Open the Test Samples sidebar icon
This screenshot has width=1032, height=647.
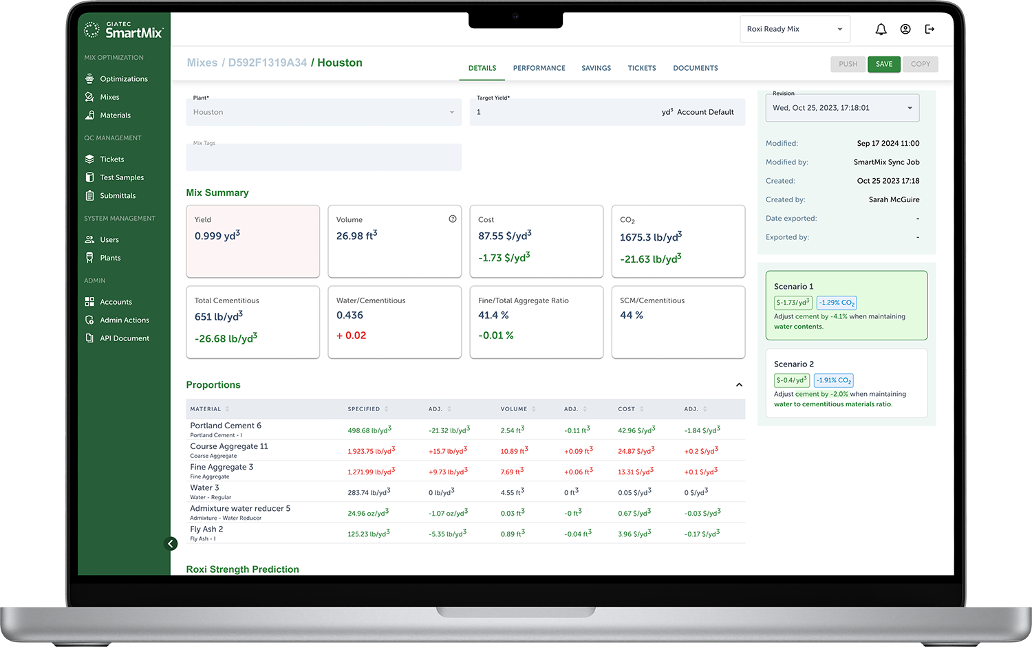click(x=89, y=177)
